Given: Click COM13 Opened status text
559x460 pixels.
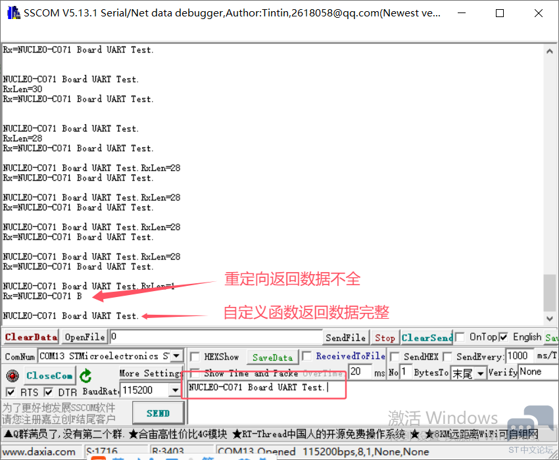Looking at the screenshot, I should [256, 452].
